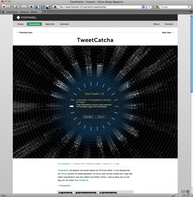Open the Google search engine selector
Viewport: 193px width, 197px height.
[x=157, y=7]
